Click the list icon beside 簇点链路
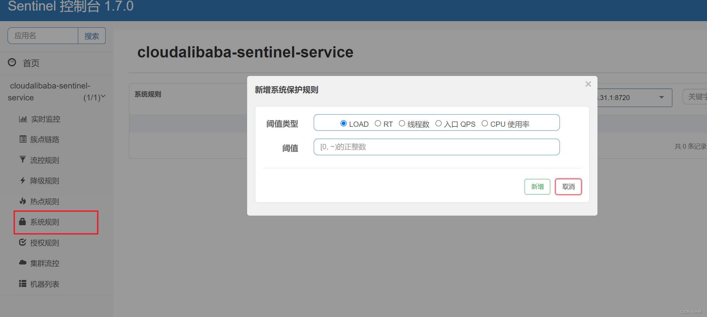The height and width of the screenshot is (317, 707). click(23, 139)
